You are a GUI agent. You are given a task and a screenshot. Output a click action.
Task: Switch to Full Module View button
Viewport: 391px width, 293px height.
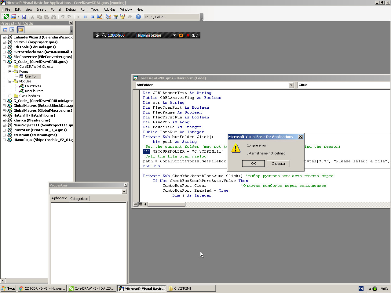click(x=140, y=204)
